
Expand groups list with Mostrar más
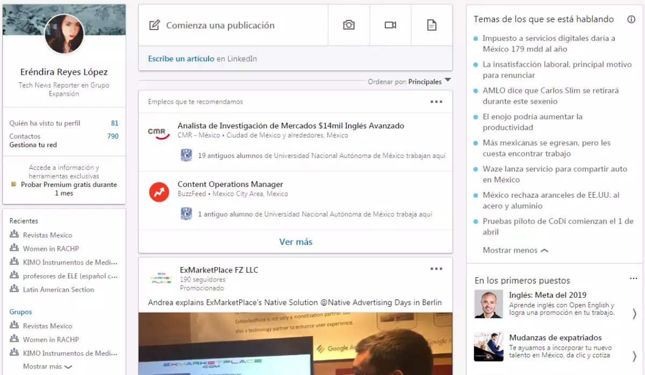click(47, 366)
